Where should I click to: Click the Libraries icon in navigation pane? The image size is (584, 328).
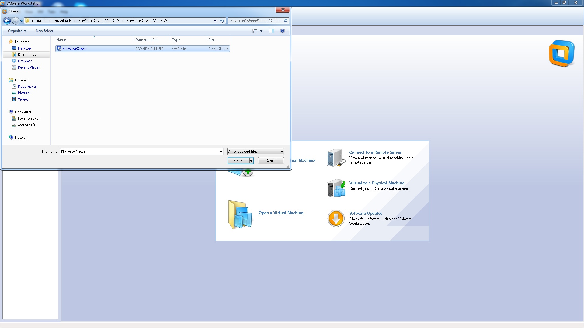tap(11, 80)
